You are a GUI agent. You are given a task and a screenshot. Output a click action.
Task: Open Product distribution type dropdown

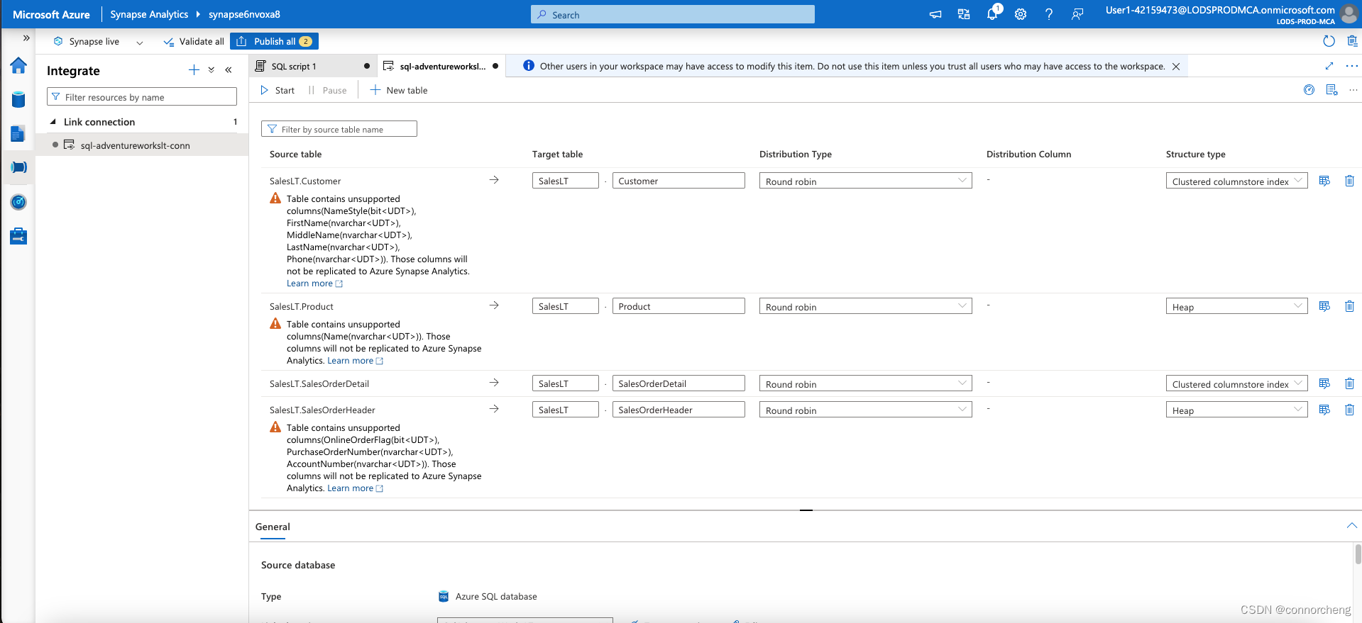[x=865, y=306]
